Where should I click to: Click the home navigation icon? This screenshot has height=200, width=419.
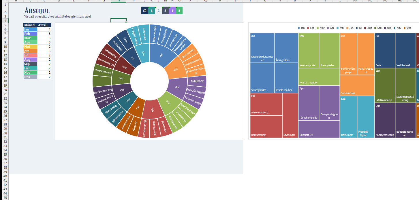point(144,11)
